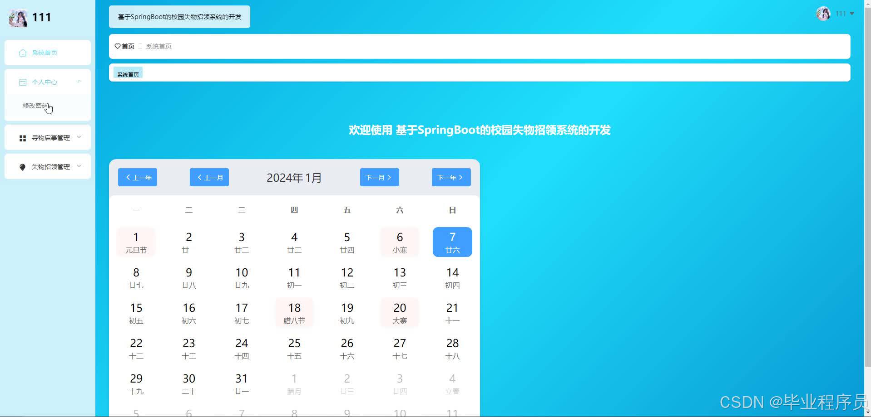Screen dimensions: 871x417
Task: Click the sidebar 111 username text
Action: point(41,17)
